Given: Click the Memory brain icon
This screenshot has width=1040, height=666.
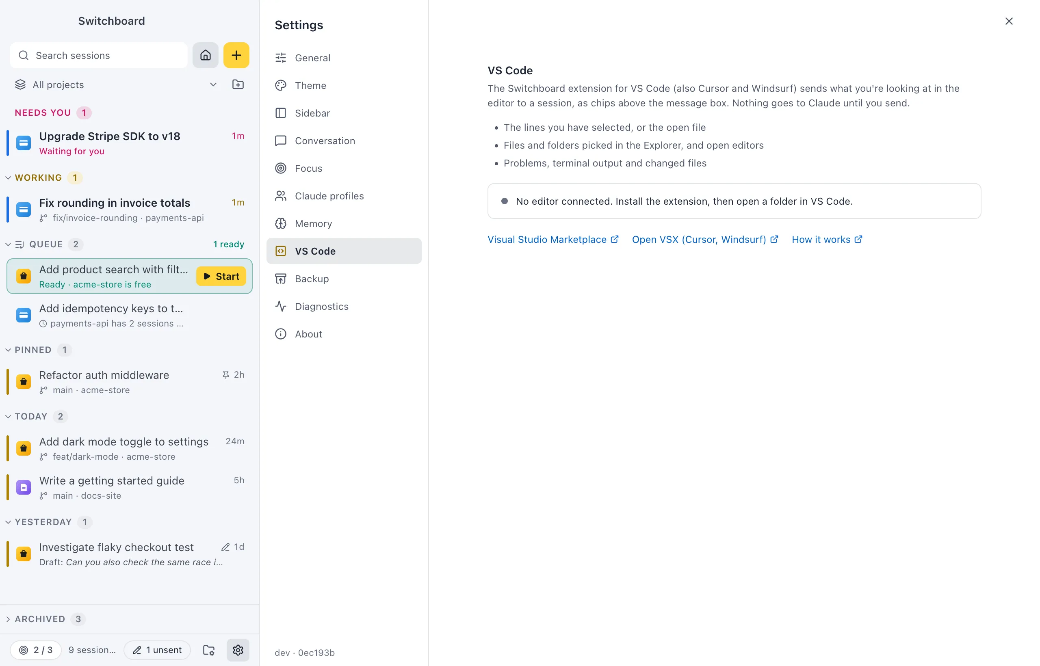Looking at the screenshot, I should click(x=281, y=224).
